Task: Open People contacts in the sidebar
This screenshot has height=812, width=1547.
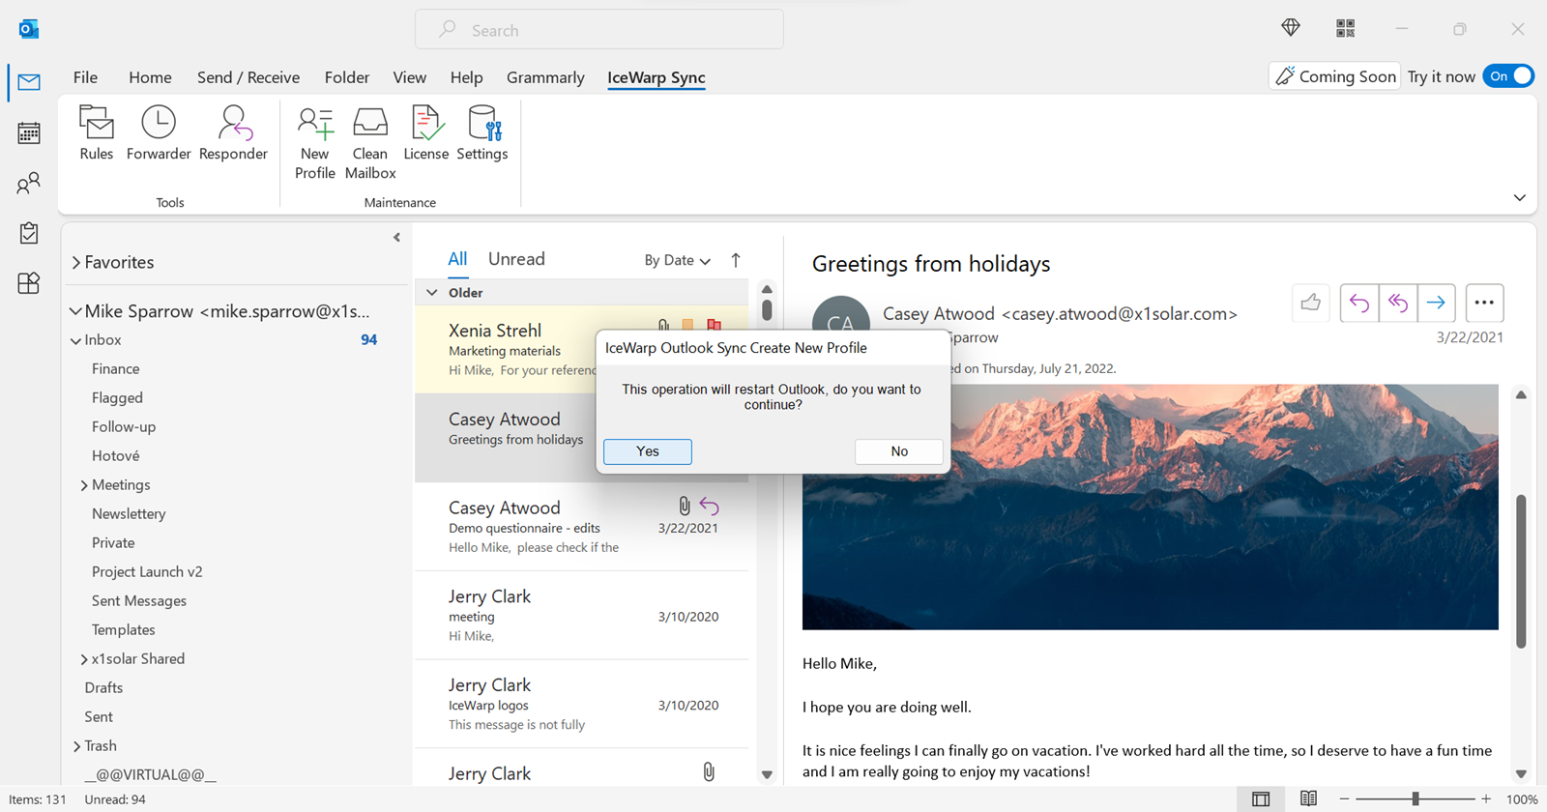Action: pyautogui.click(x=29, y=183)
